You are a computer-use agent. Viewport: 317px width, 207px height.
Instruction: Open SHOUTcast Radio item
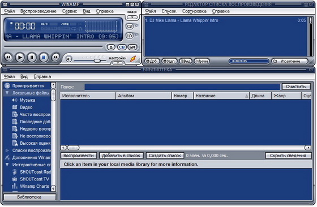[x=31, y=172]
